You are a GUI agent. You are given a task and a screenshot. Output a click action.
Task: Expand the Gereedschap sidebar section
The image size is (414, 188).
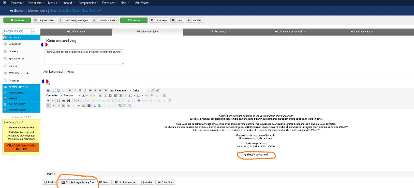click(x=21, y=109)
